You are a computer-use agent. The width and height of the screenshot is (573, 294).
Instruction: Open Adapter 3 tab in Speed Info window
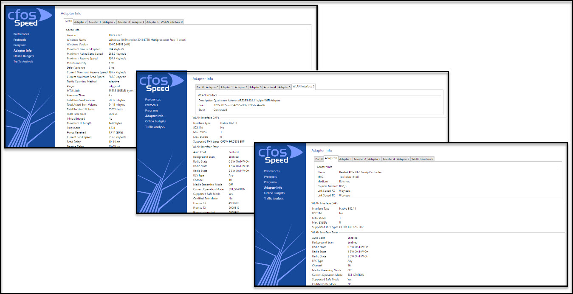pyautogui.click(x=124, y=22)
